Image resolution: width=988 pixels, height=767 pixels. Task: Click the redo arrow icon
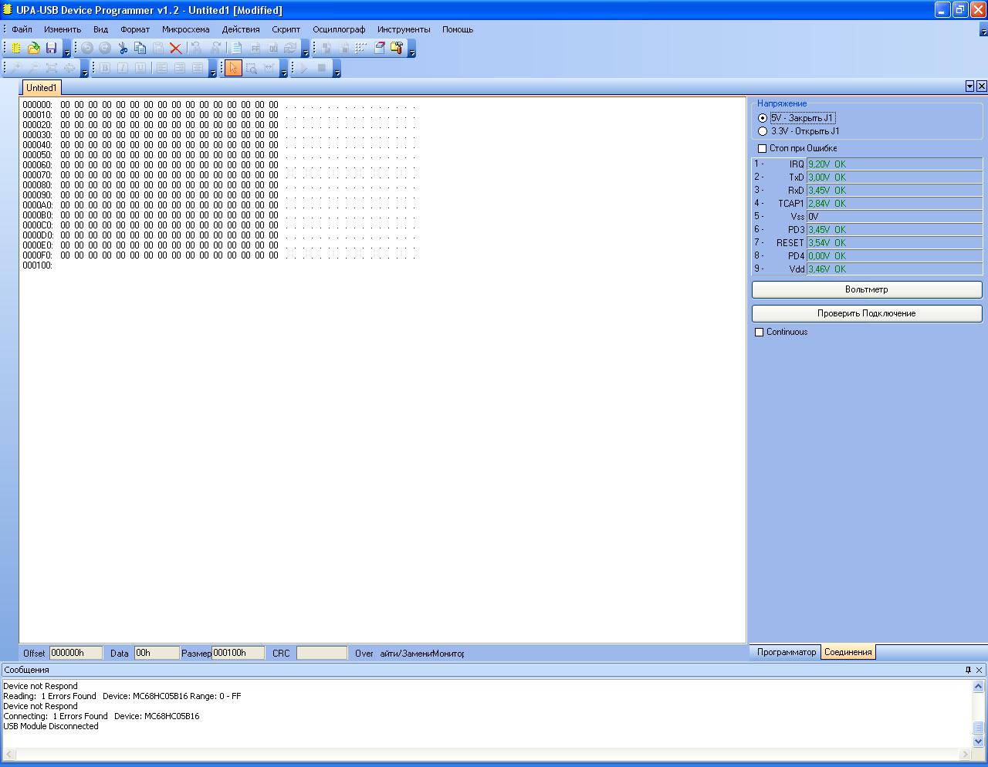pyautogui.click(x=105, y=48)
